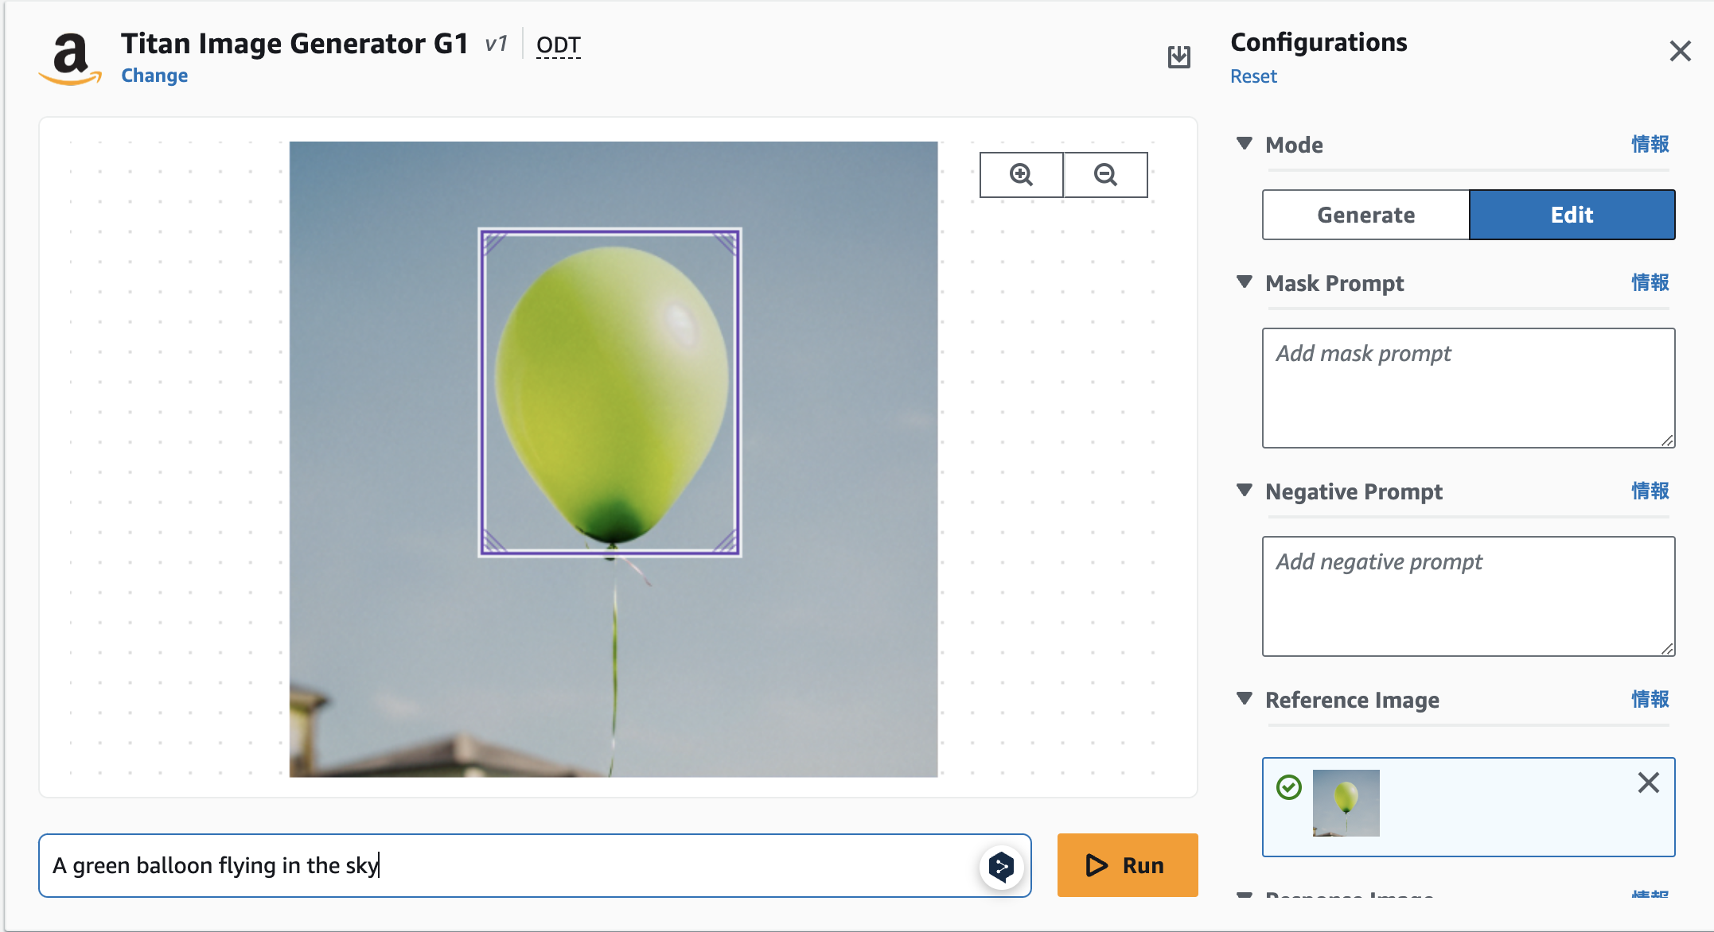Screen dimensions: 1714x932
Task: Click the download/export icon near Configurations
Action: point(1178,56)
